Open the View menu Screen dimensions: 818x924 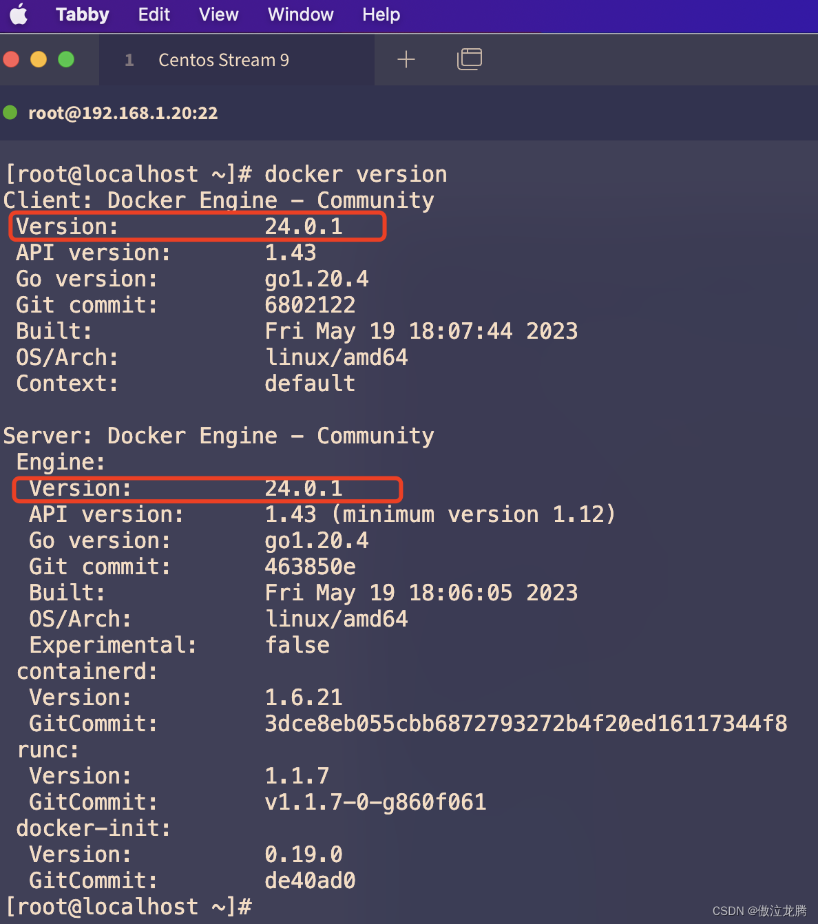(x=218, y=14)
